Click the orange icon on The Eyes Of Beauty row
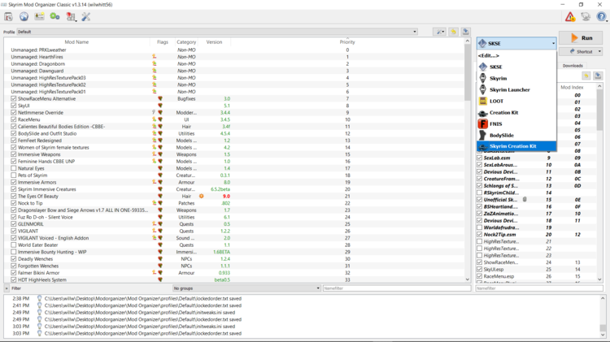610x342 pixels. (201, 197)
